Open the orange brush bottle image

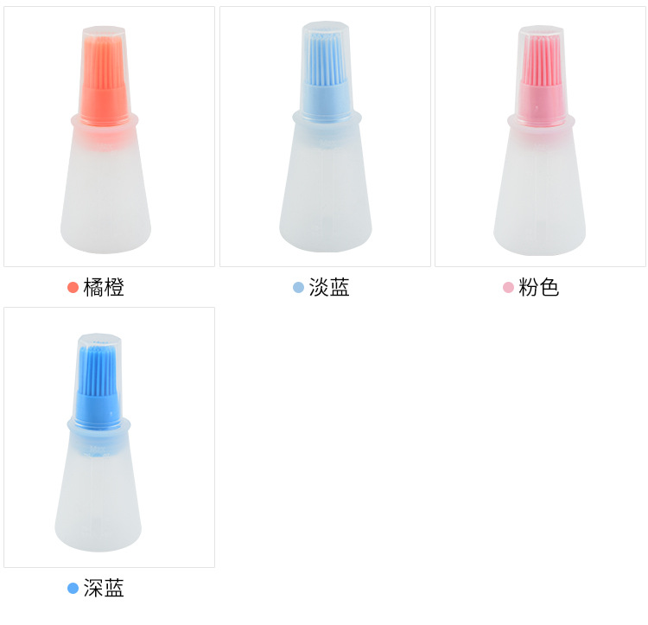coord(109,137)
